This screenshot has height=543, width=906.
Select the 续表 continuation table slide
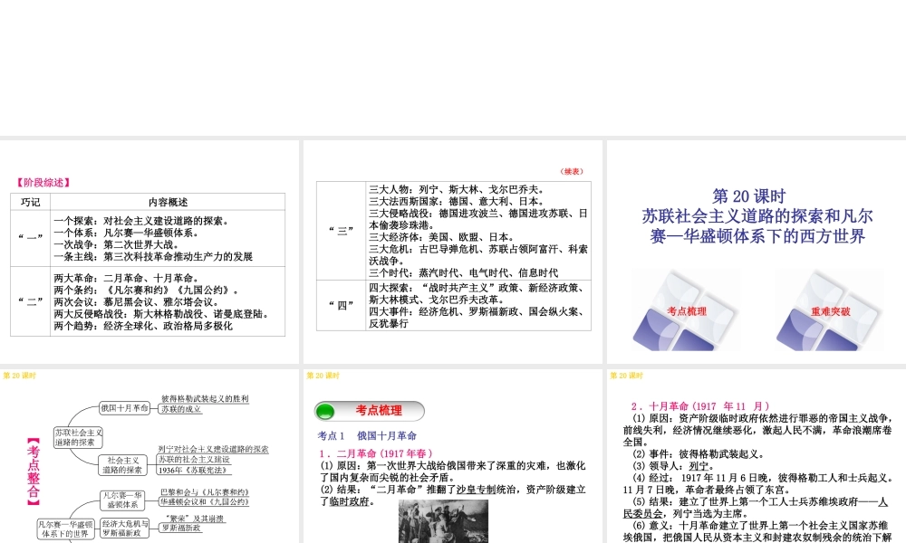[x=453, y=252]
